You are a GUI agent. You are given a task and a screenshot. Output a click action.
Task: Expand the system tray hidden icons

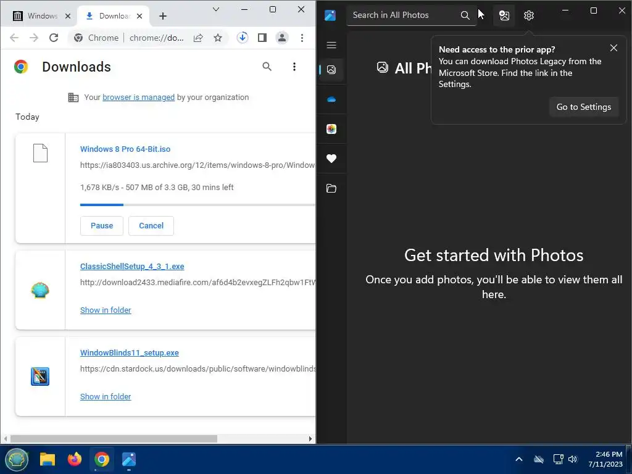pyautogui.click(x=519, y=459)
